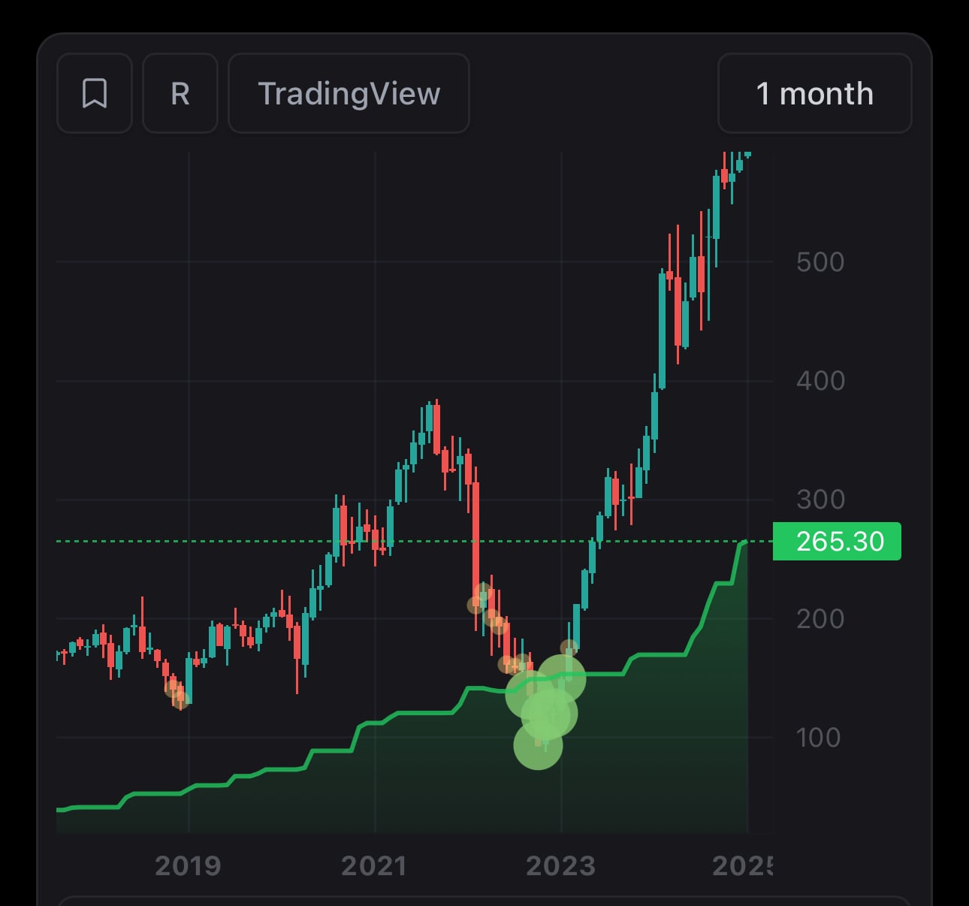Screen dimensions: 969x906
Task: Select the 2021 label on time axis
Action: pyautogui.click(x=374, y=866)
